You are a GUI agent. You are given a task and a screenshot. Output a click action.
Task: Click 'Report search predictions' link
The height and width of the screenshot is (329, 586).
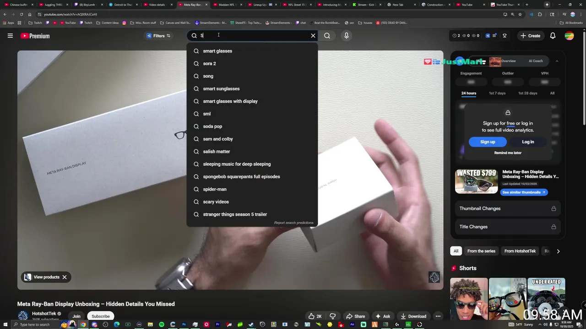point(293,223)
